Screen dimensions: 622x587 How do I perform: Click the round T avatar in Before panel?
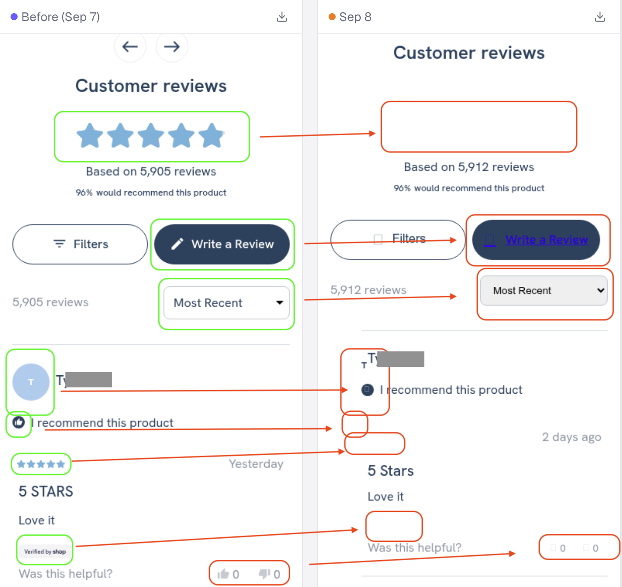point(31,382)
